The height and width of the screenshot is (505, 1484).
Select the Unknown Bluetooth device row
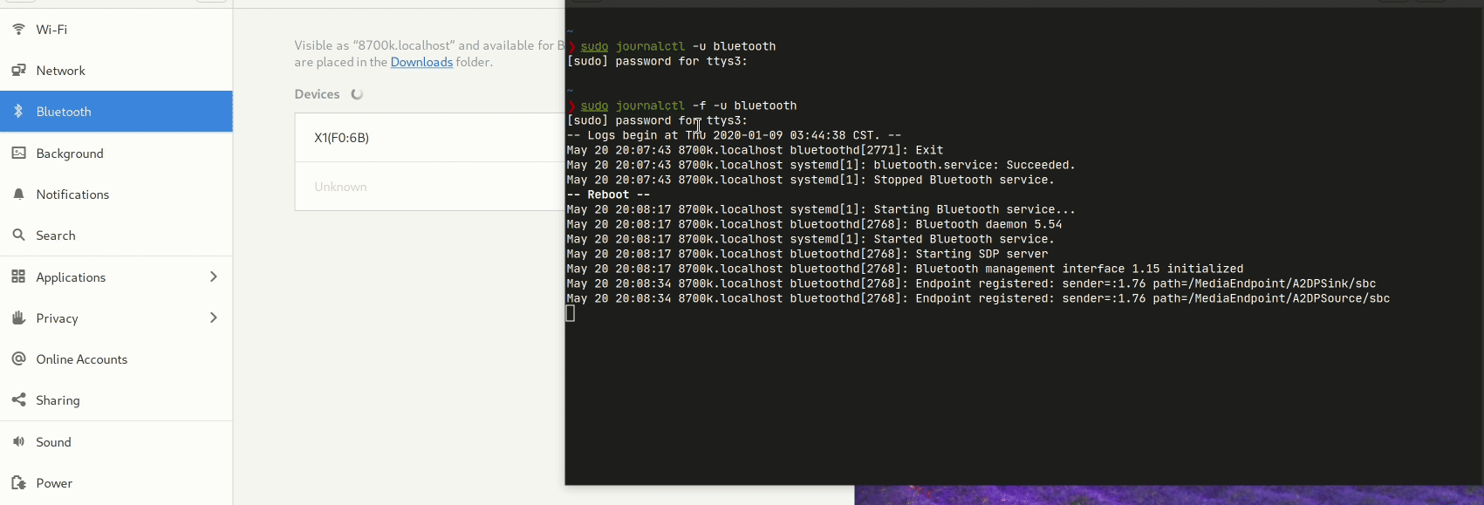pos(429,186)
